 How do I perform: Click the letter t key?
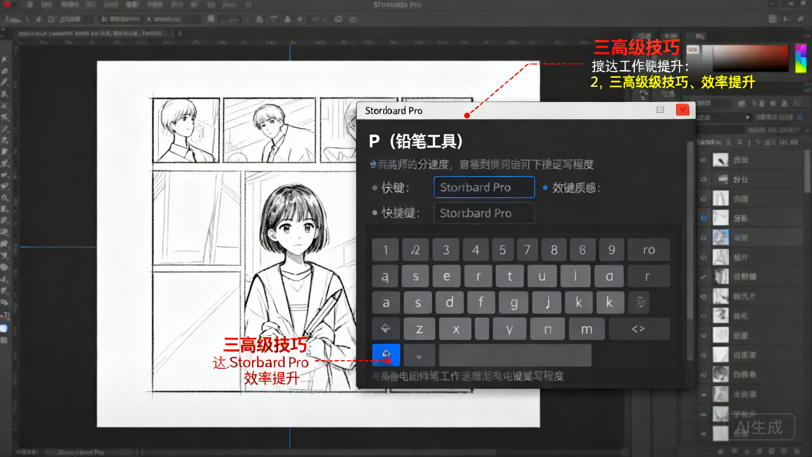510,276
